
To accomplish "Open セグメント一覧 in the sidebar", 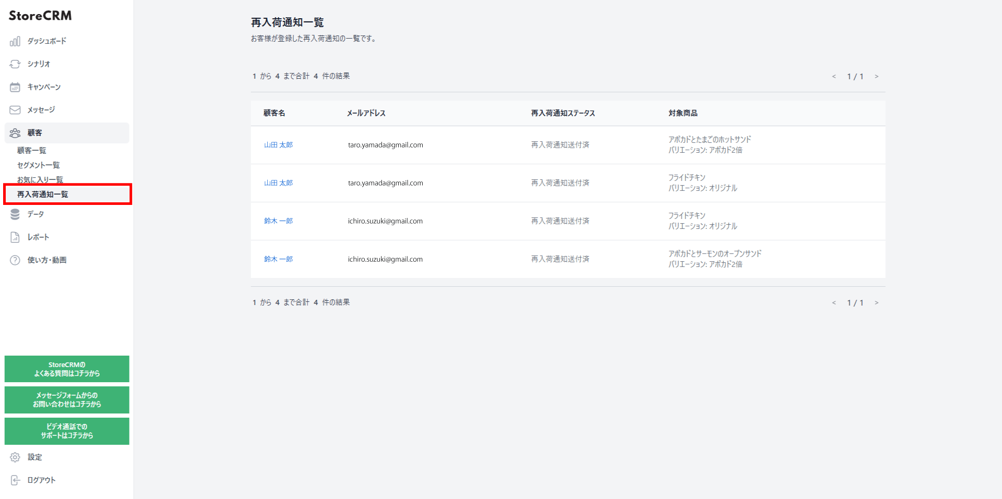I will coord(39,165).
